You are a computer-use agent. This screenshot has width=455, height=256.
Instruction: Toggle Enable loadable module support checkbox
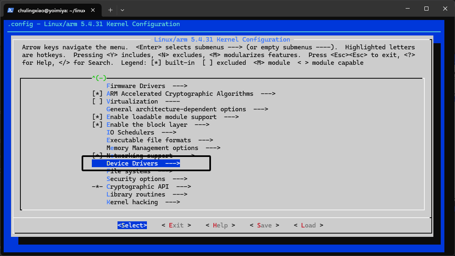click(x=97, y=117)
